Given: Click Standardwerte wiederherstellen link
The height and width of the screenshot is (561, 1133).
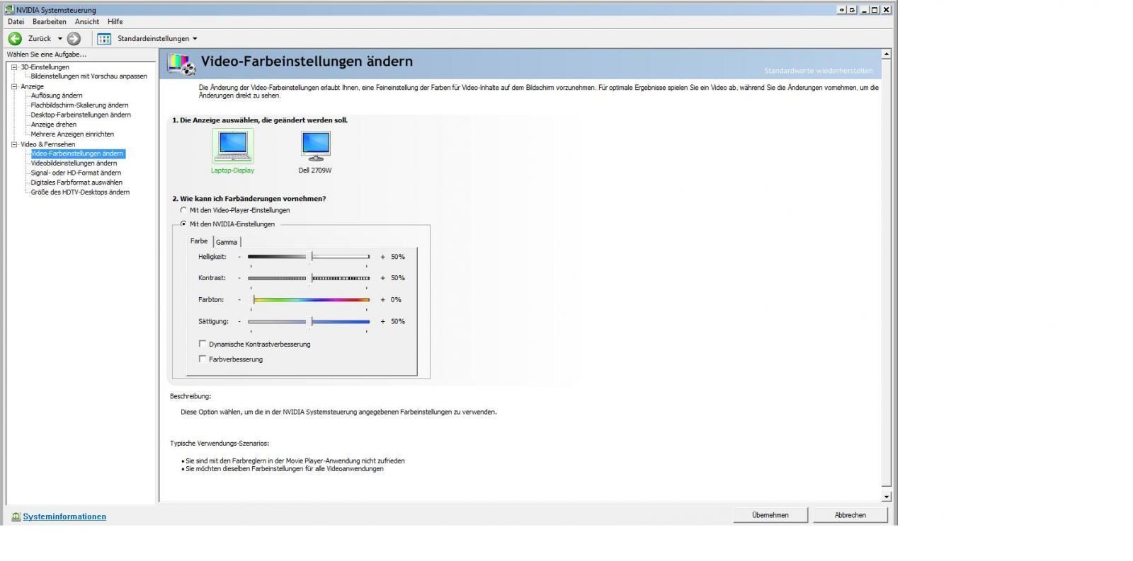Looking at the screenshot, I should [819, 71].
